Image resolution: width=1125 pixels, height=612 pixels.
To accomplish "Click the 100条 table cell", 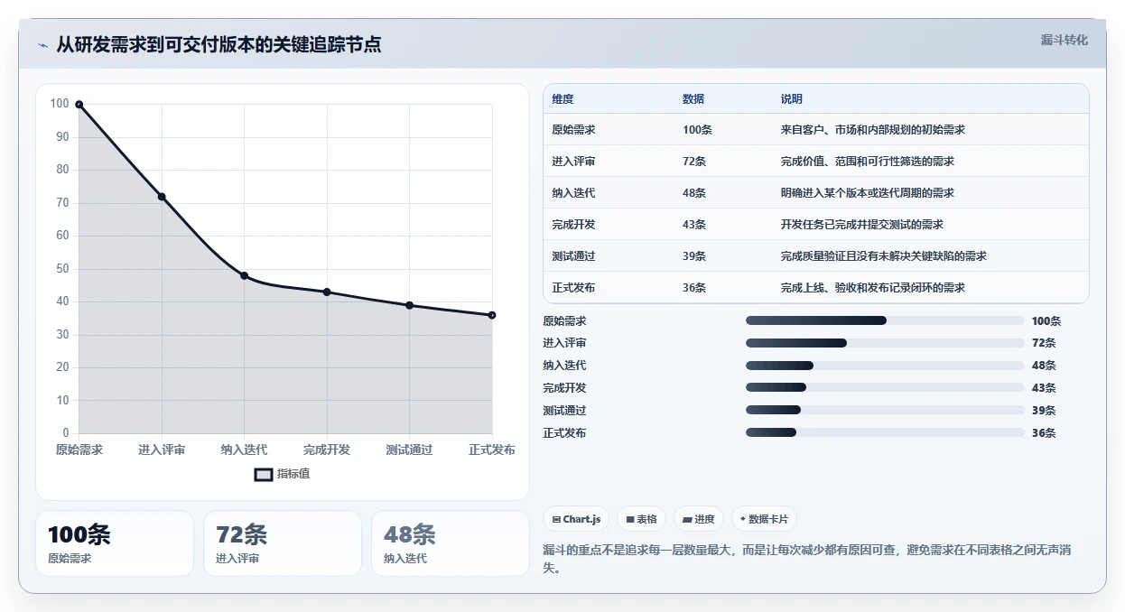I will click(697, 130).
